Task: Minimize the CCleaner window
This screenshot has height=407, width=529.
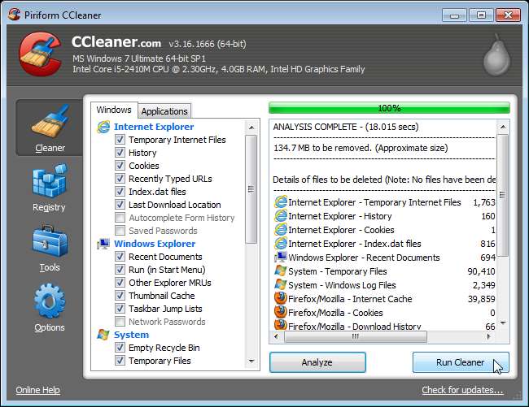Action: pyautogui.click(x=454, y=15)
